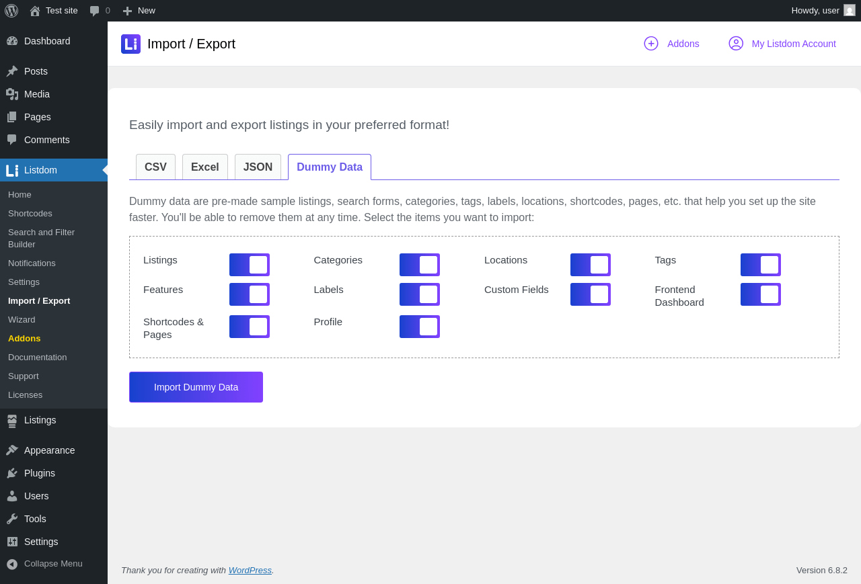Click the Addons plus circle icon

tap(651, 44)
